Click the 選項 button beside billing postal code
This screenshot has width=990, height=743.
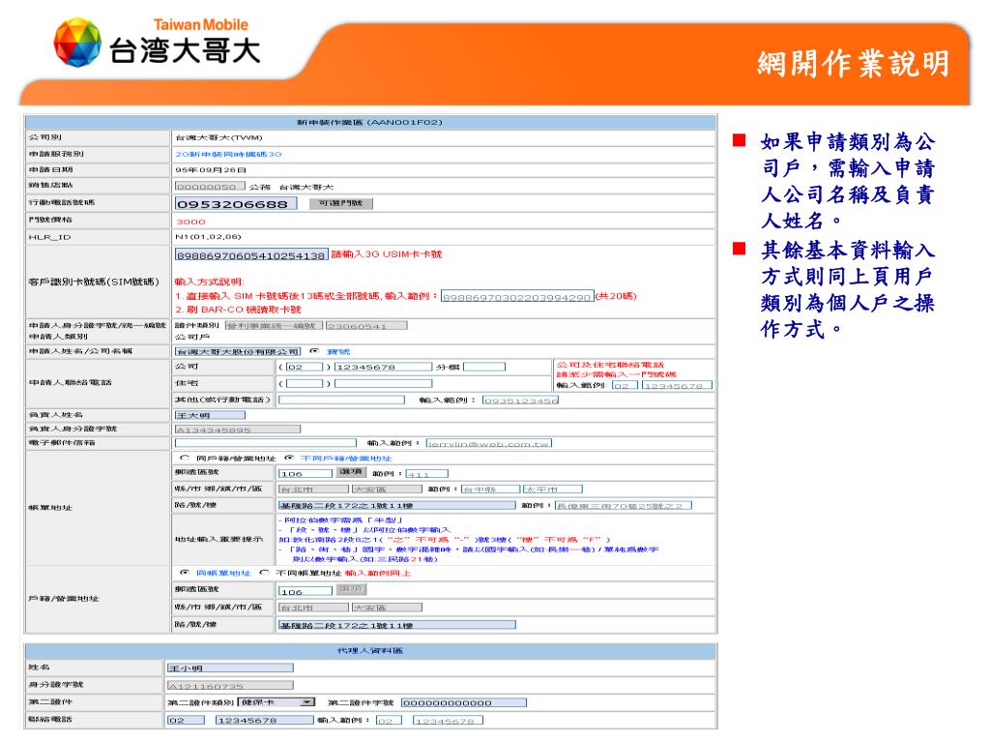point(350,472)
